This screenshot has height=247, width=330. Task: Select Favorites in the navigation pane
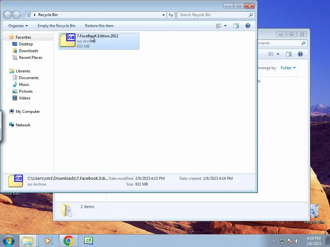point(23,37)
